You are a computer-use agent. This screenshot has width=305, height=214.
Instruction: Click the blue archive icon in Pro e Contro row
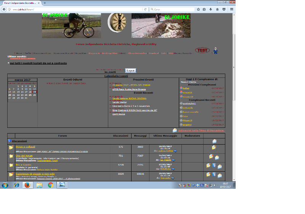click(x=214, y=166)
